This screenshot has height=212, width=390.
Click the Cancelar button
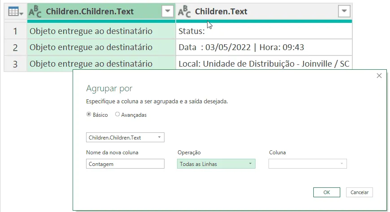(x=360, y=192)
